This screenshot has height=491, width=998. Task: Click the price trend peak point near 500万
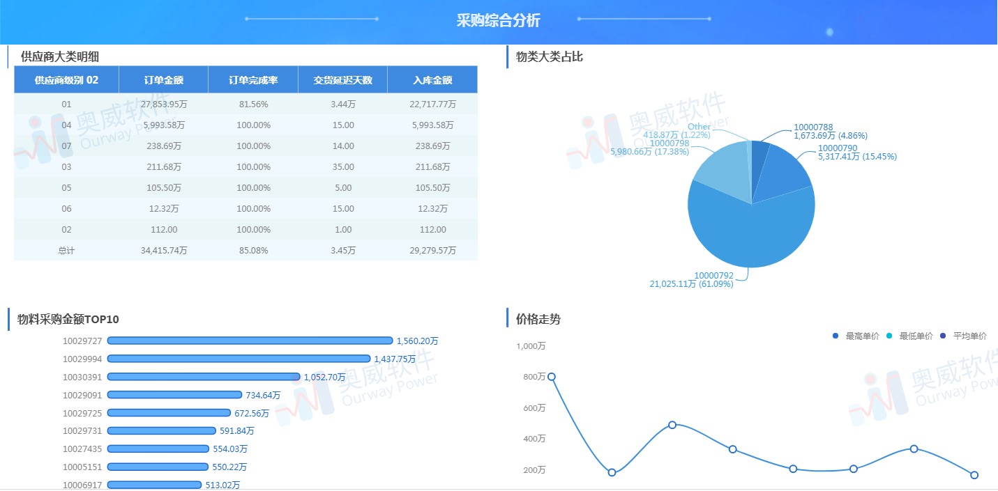click(672, 425)
